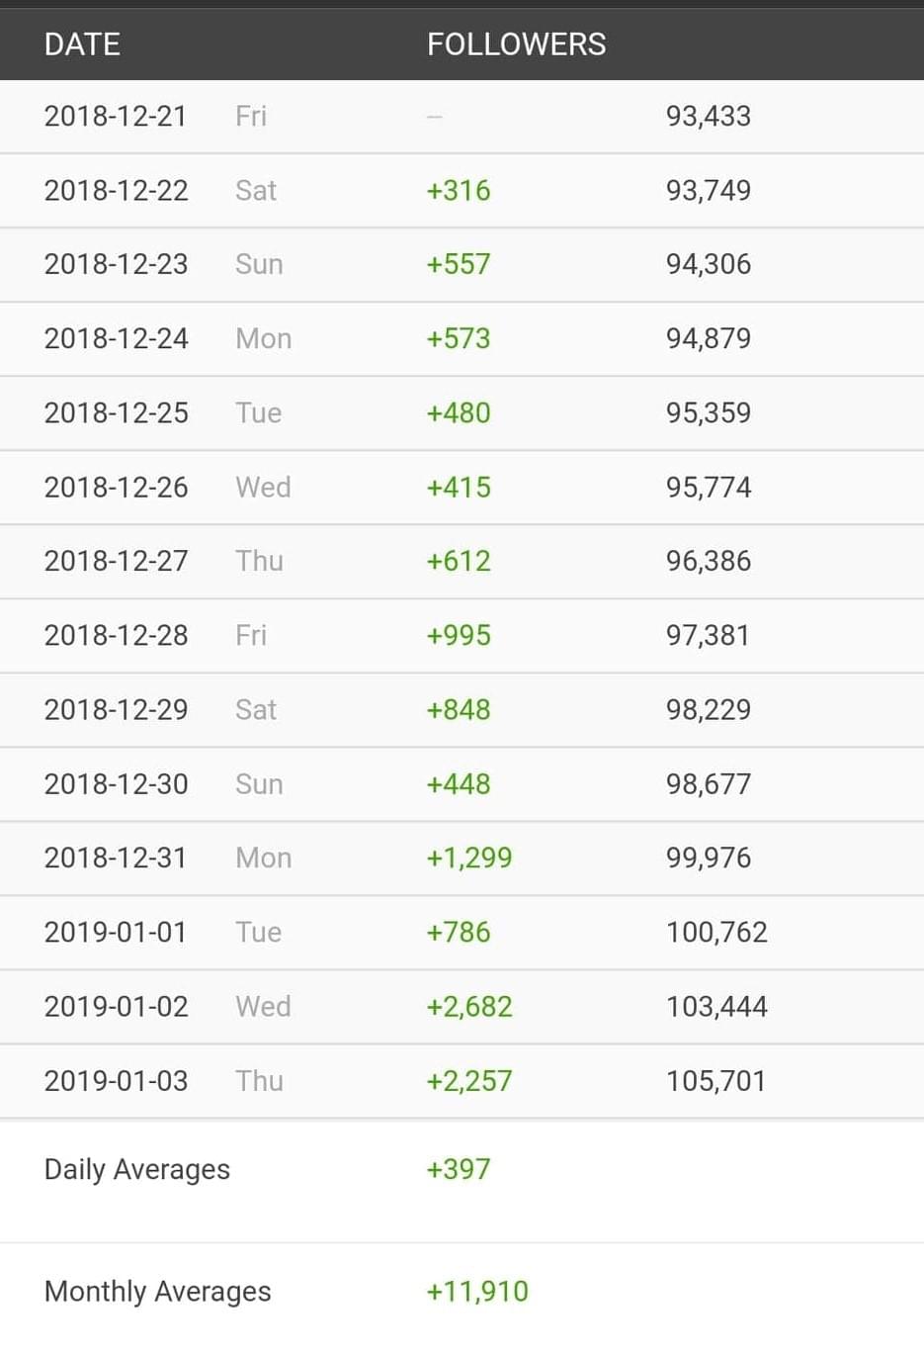Viewport: 924px width, 1356px height.
Task: Click the +316 followers gain value
Action: click(459, 190)
